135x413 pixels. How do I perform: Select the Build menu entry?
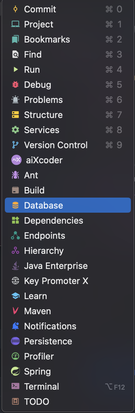68,190
